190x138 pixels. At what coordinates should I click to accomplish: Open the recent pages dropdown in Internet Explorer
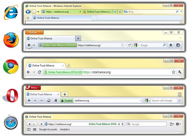click(38, 12)
